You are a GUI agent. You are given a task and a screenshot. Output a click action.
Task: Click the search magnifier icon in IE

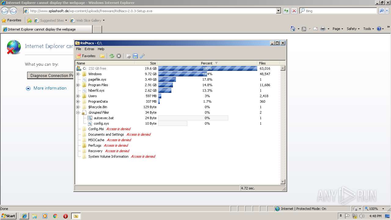pyautogui.click(x=382, y=11)
